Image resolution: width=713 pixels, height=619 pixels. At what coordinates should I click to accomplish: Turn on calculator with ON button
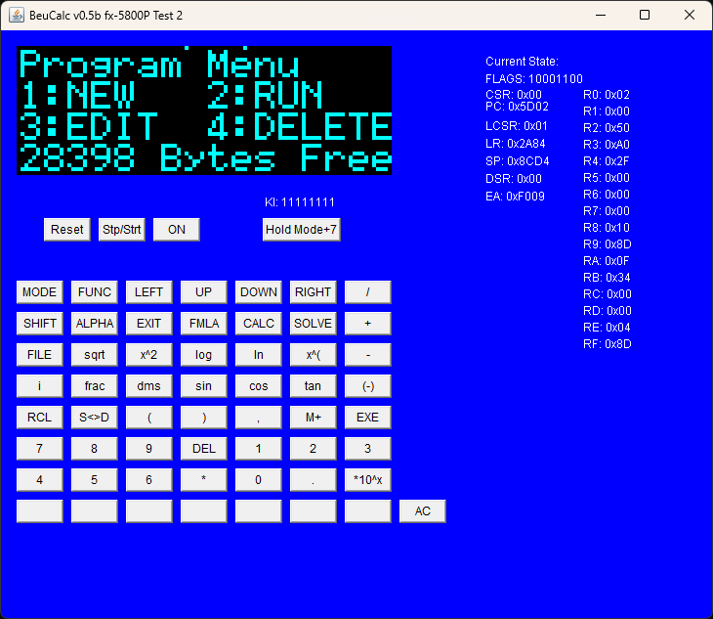pos(177,230)
